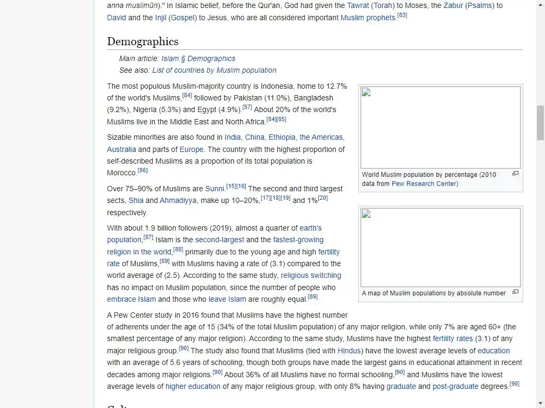Screen dimensions: 545x408
Task: Click the Demographics section heading
Action: coord(143,41)
